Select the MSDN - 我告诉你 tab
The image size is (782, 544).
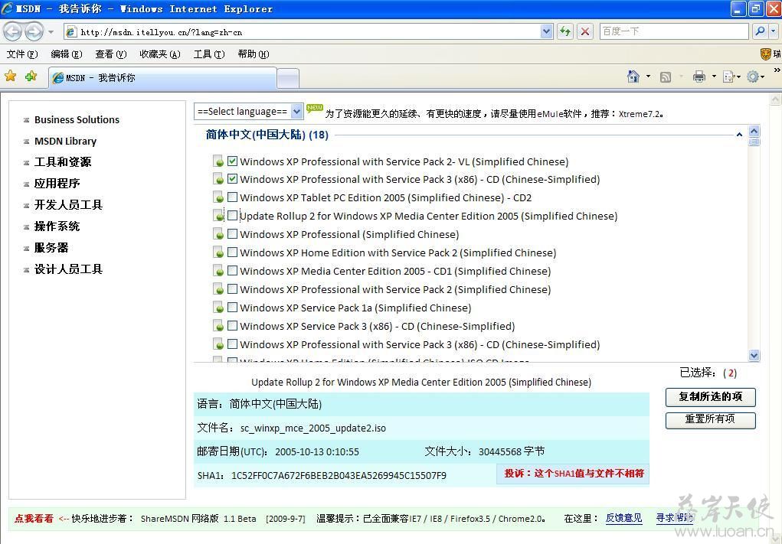162,78
